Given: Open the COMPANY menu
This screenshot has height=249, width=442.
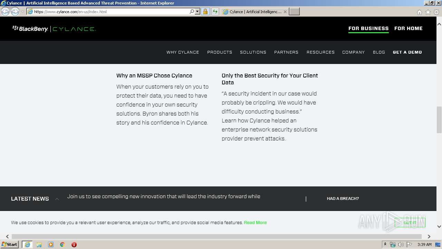Looking at the screenshot, I should pos(354,52).
